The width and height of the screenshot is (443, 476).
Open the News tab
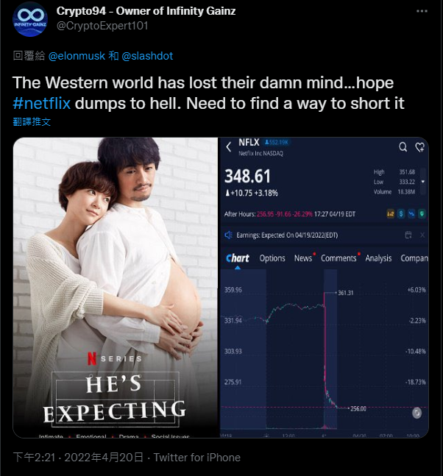click(303, 258)
